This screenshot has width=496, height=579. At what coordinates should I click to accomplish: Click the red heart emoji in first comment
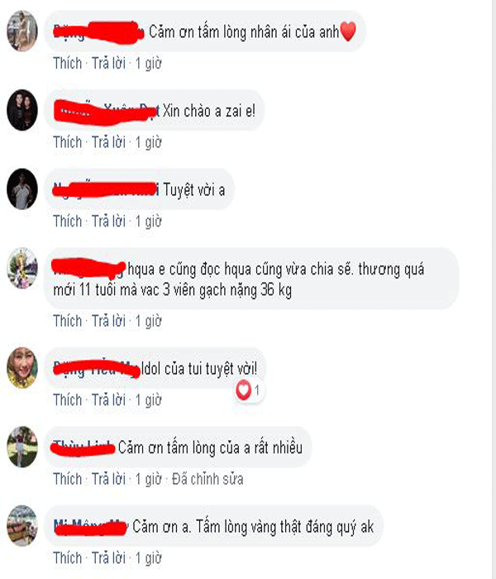click(x=348, y=31)
